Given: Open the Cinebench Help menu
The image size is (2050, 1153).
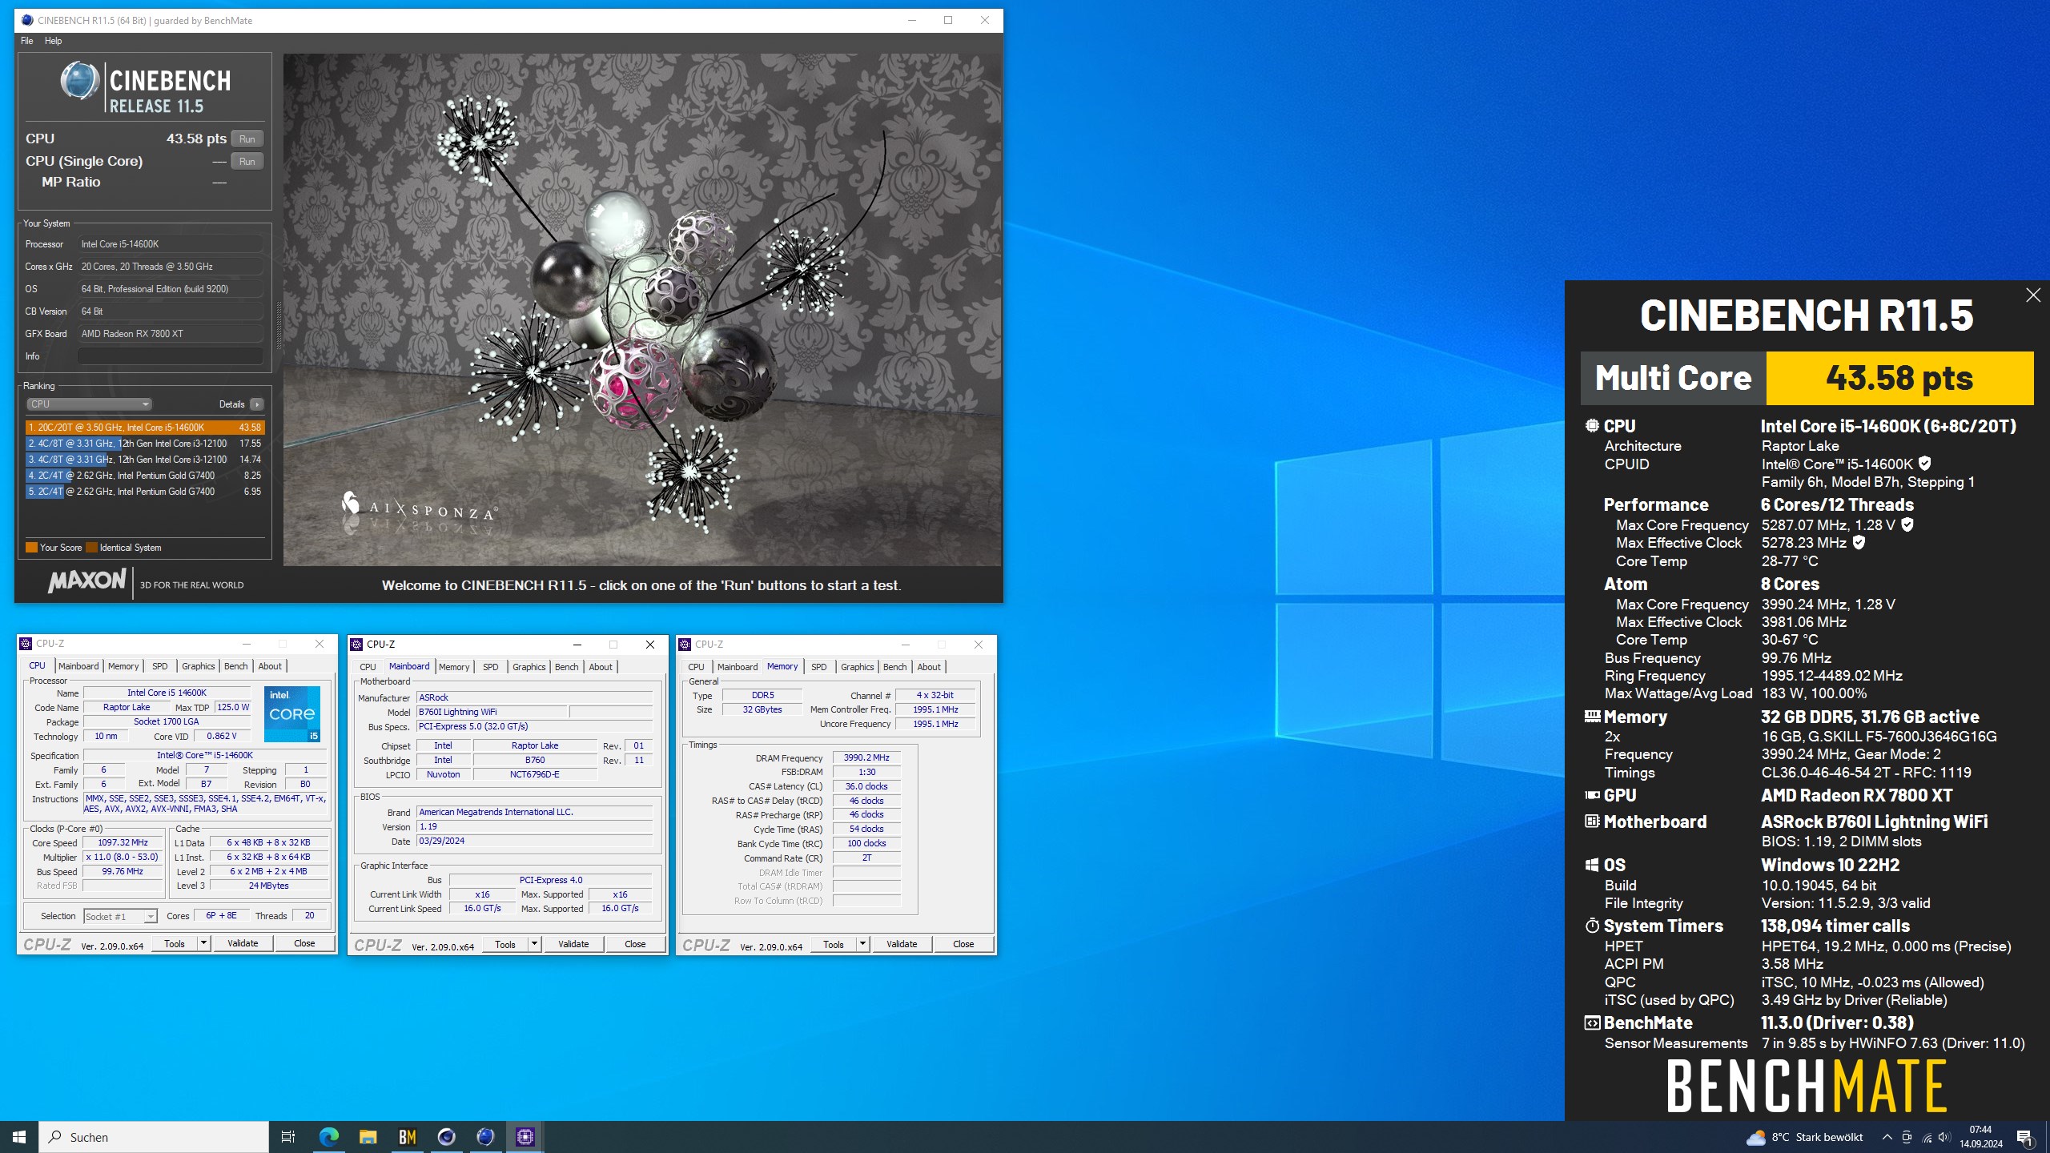Looking at the screenshot, I should click(x=53, y=41).
